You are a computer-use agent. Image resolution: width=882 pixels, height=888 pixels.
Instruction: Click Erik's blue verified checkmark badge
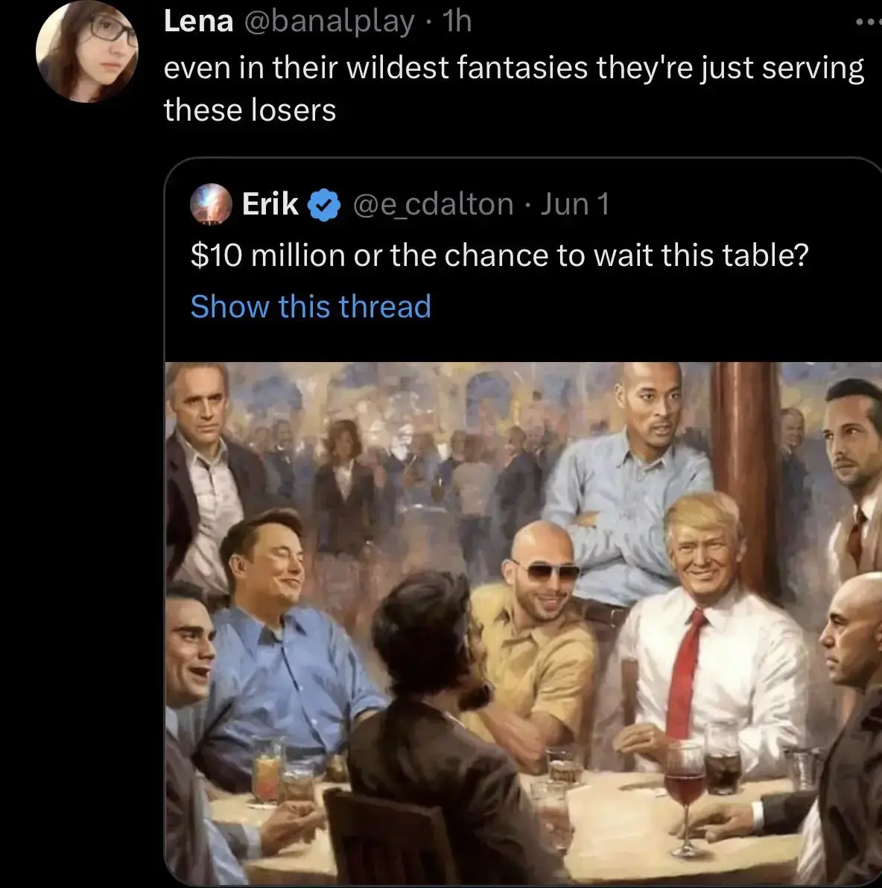pos(324,204)
